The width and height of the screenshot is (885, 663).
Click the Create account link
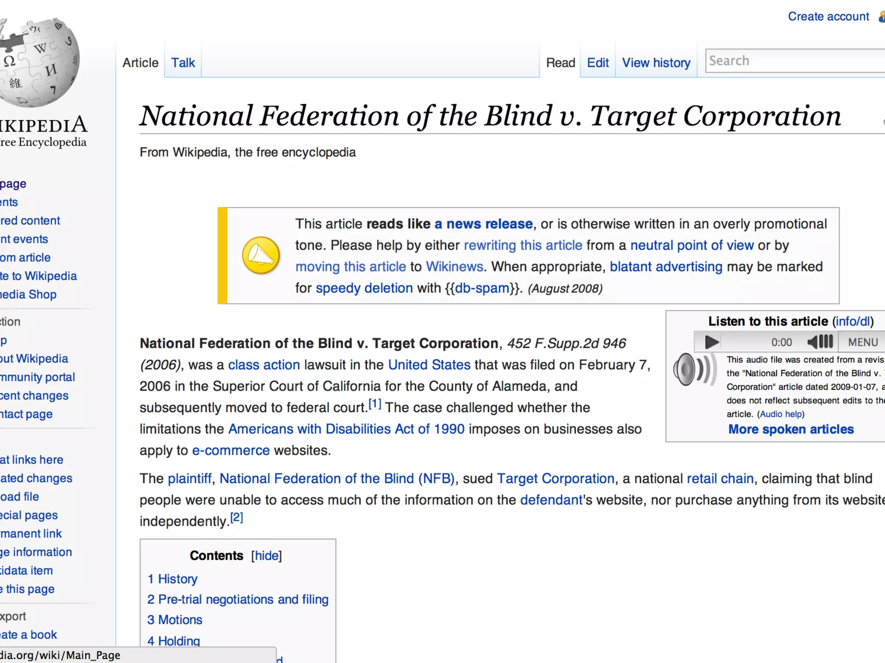coord(828,16)
